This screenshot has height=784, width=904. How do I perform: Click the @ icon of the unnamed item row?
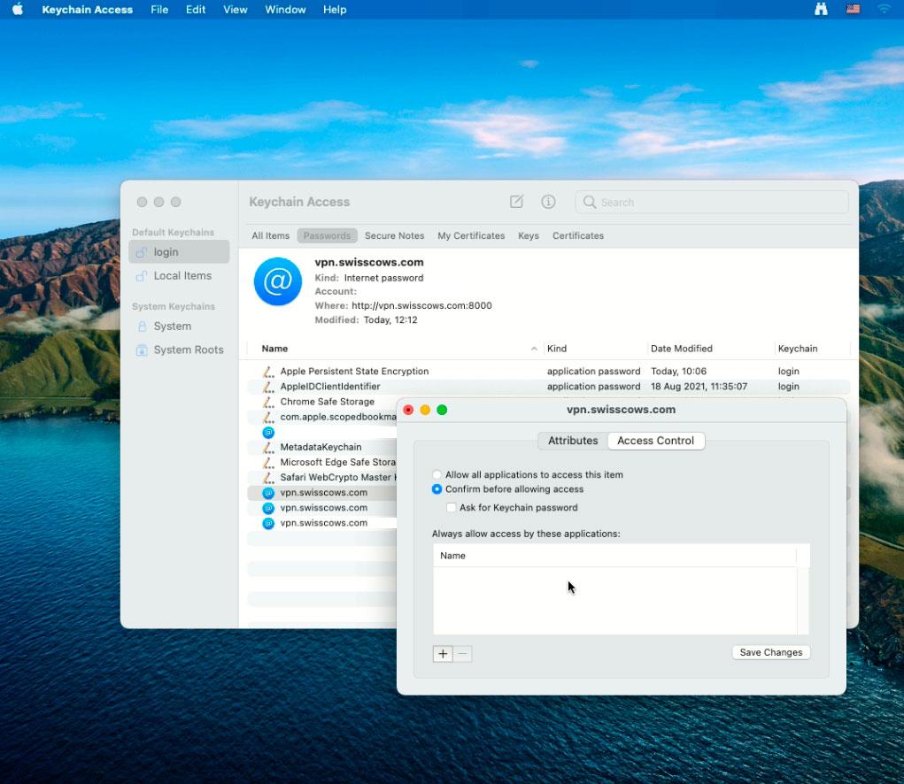[268, 432]
